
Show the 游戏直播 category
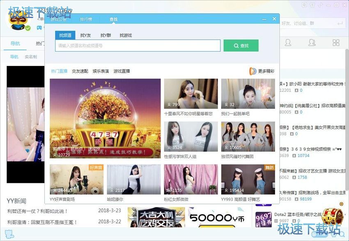click(x=122, y=71)
